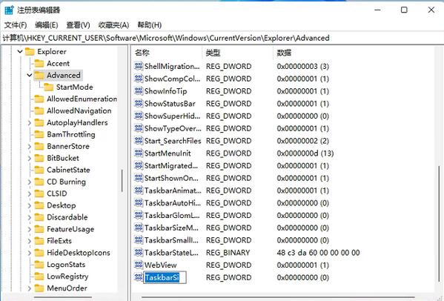The width and height of the screenshot is (444, 301).
Task: Expand the AutoplayHandlers key
Action: click(29, 122)
